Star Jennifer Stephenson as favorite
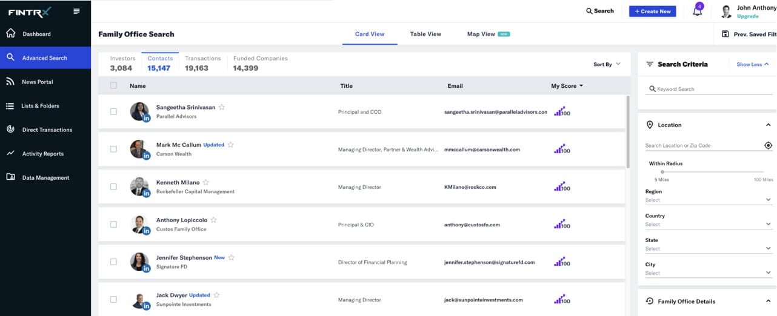 tap(231, 257)
